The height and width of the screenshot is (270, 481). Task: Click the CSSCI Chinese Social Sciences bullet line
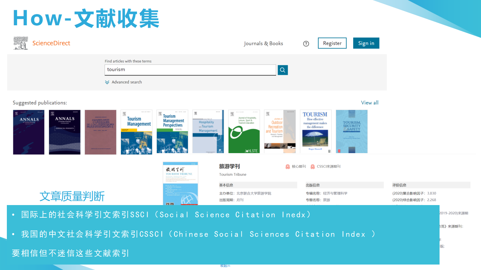point(194,234)
